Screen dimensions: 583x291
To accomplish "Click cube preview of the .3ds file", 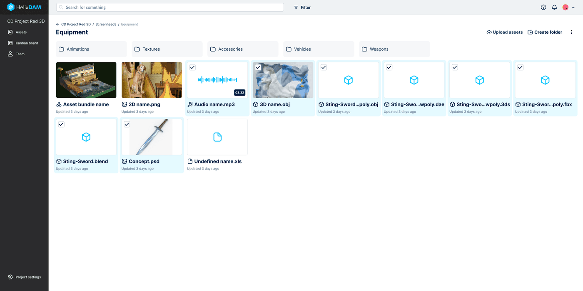I will (x=480, y=80).
